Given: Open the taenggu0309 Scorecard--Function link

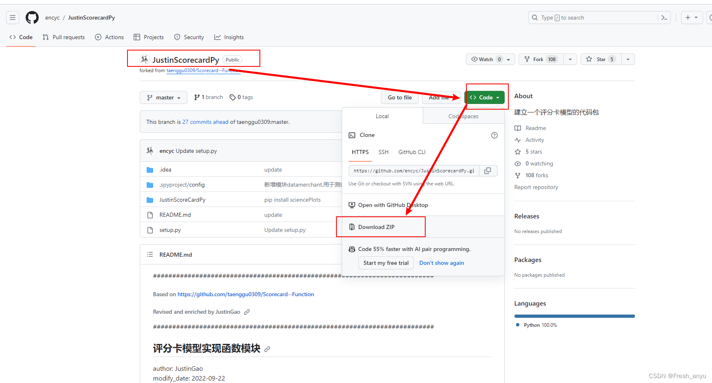Looking at the screenshot, I should tap(246, 294).
